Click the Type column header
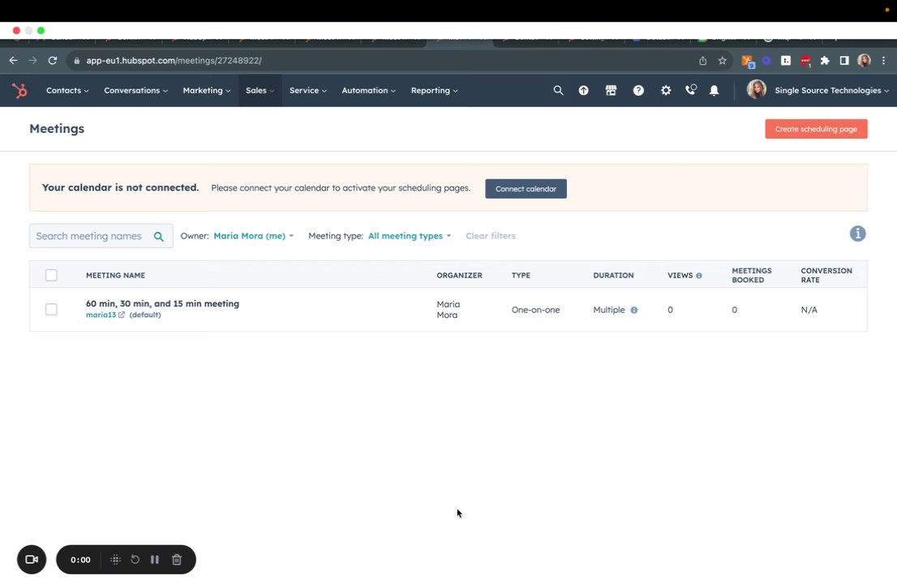The width and height of the screenshot is (897, 584). pyautogui.click(x=521, y=275)
